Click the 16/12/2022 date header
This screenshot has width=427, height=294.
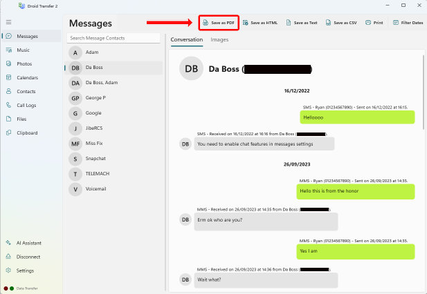point(297,91)
